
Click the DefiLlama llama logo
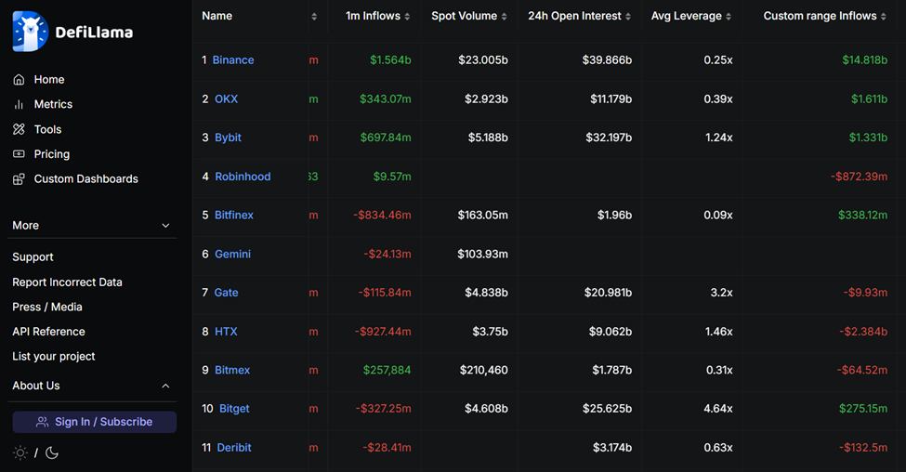(x=30, y=32)
